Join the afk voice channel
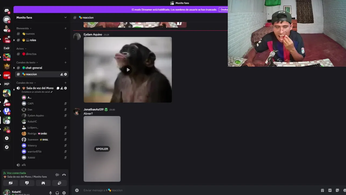The image size is (346, 195). pos(42,165)
